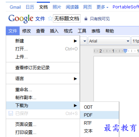Close the 文件 menu
The height and width of the screenshot is (137, 139).
click(13, 31)
